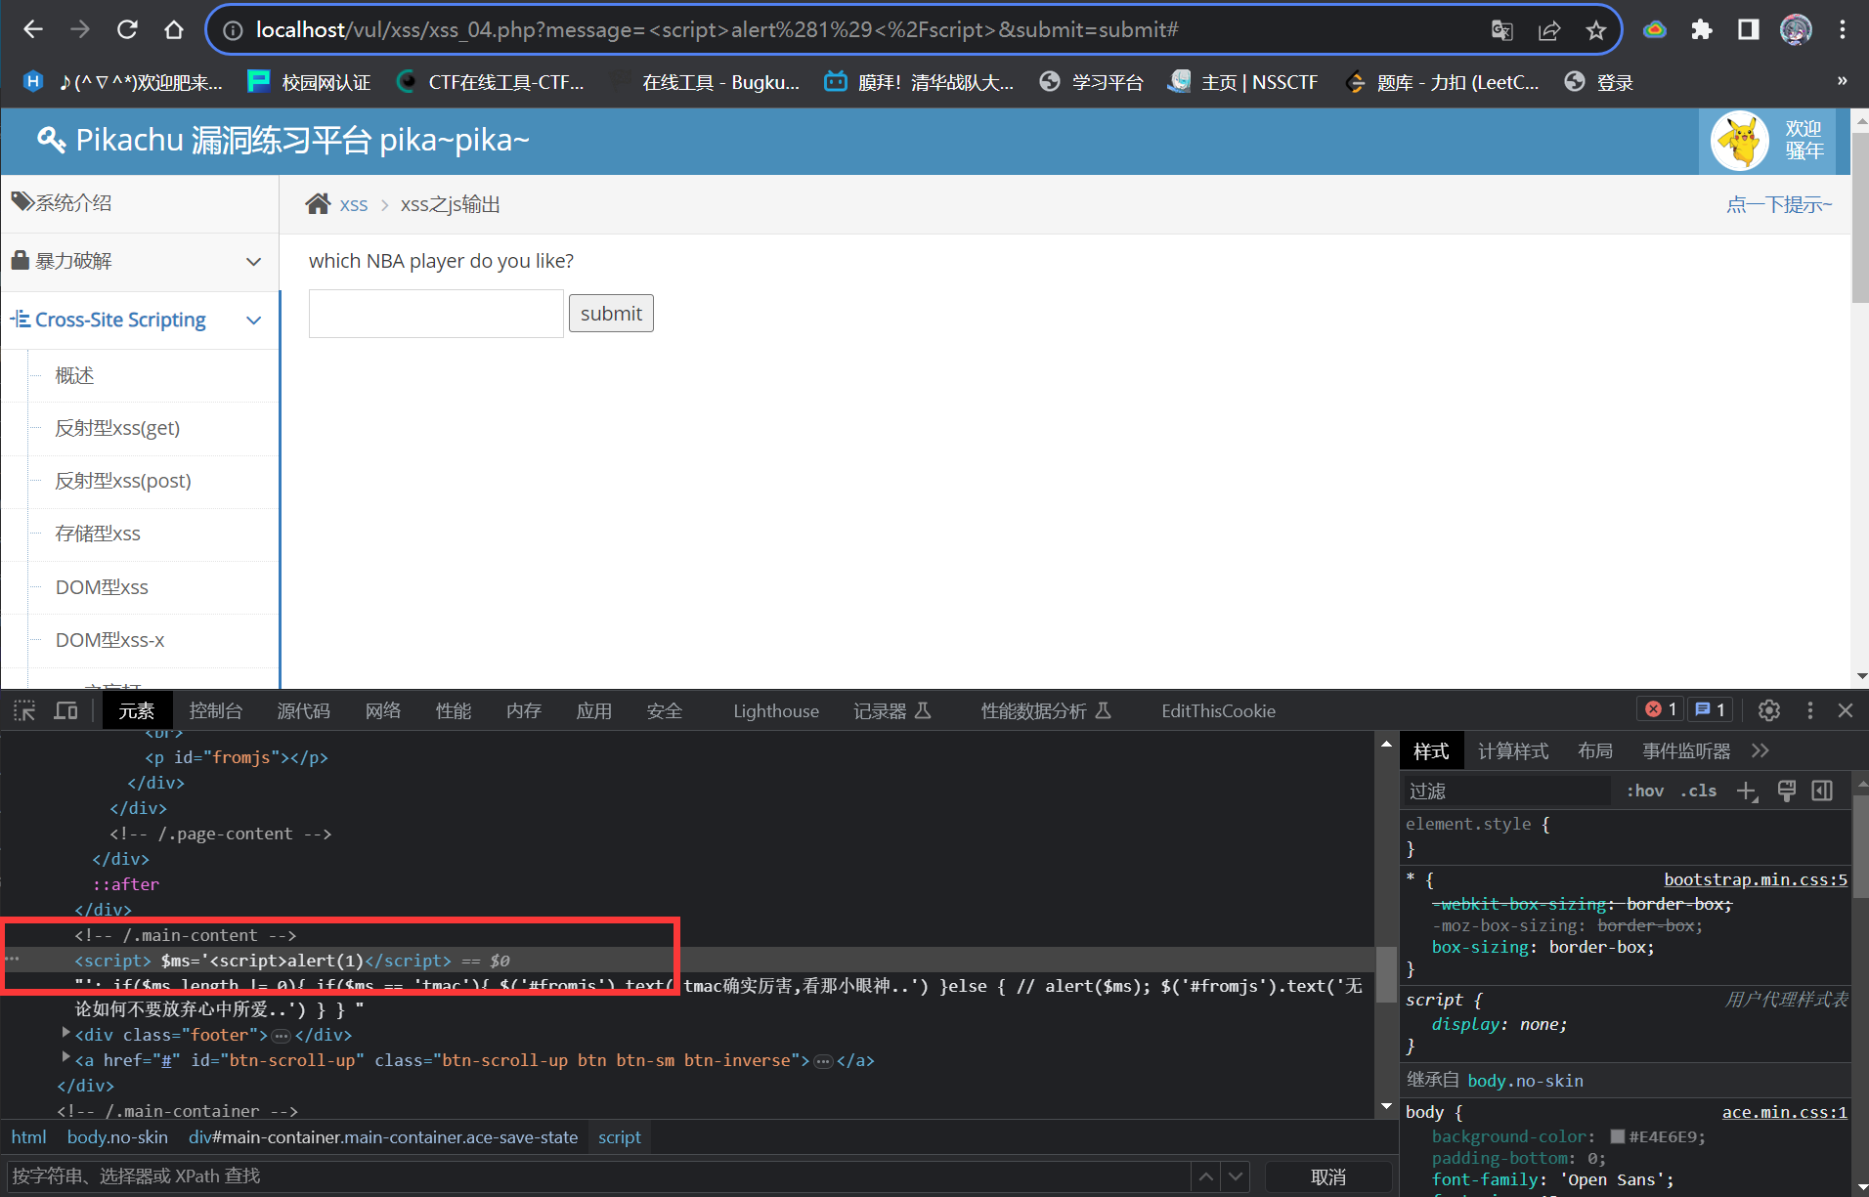Expand the footer div in the DOM tree
1869x1197 pixels.
(65, 1035)
